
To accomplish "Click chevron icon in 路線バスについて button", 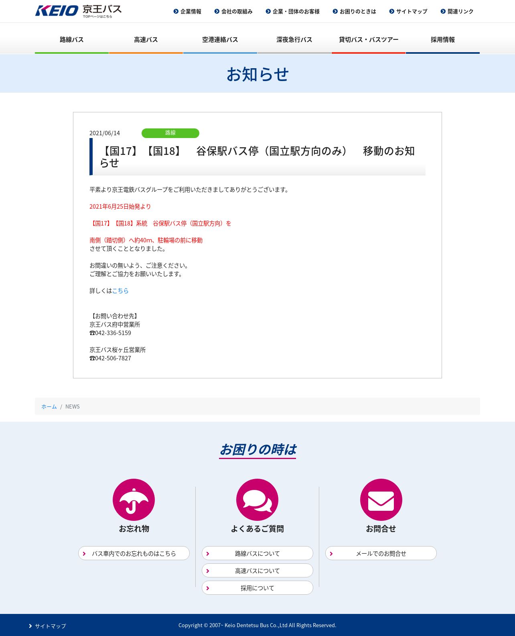I will (x=208, y=554).
